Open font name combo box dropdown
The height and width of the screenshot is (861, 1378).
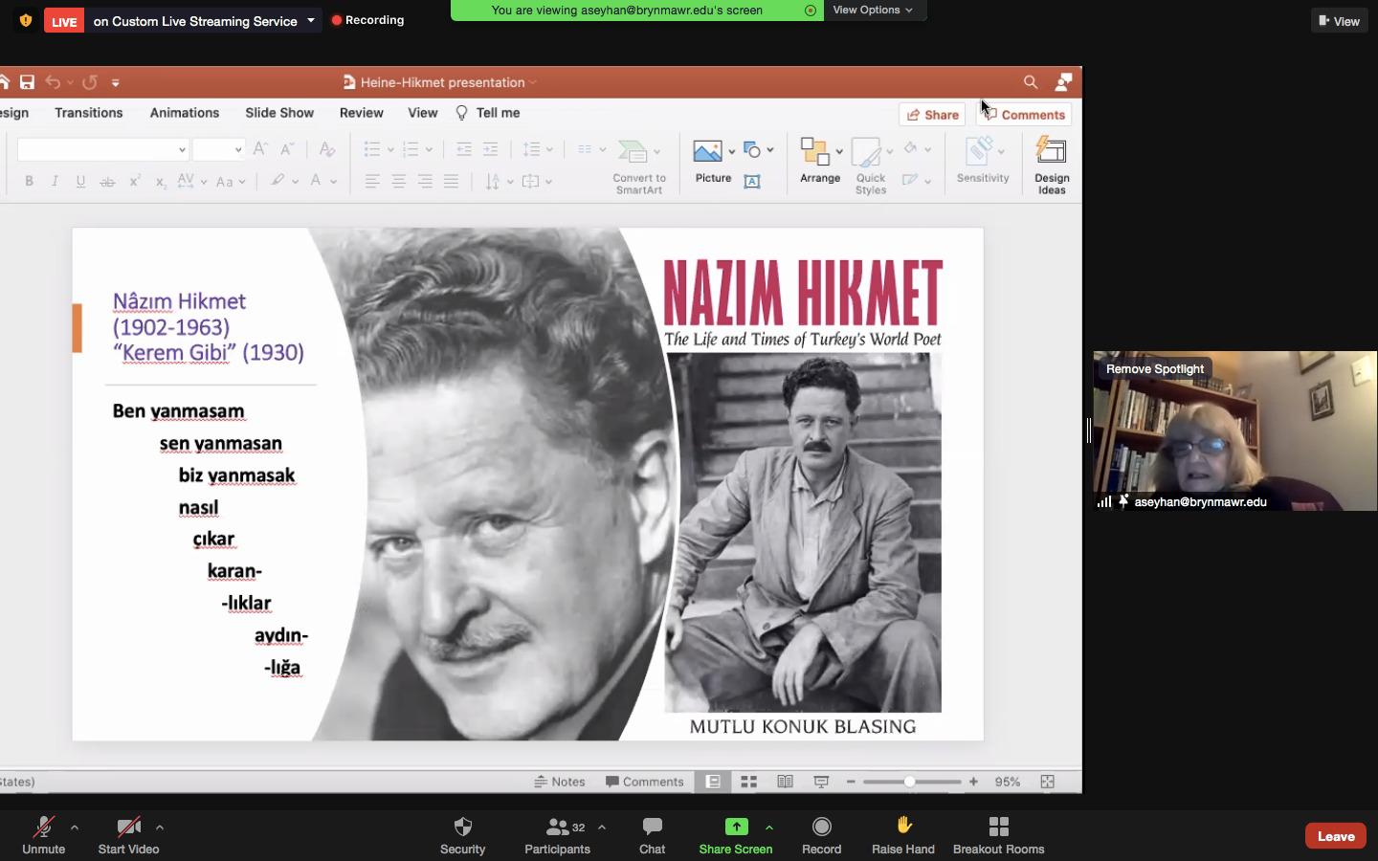click(x=182, y=149)
